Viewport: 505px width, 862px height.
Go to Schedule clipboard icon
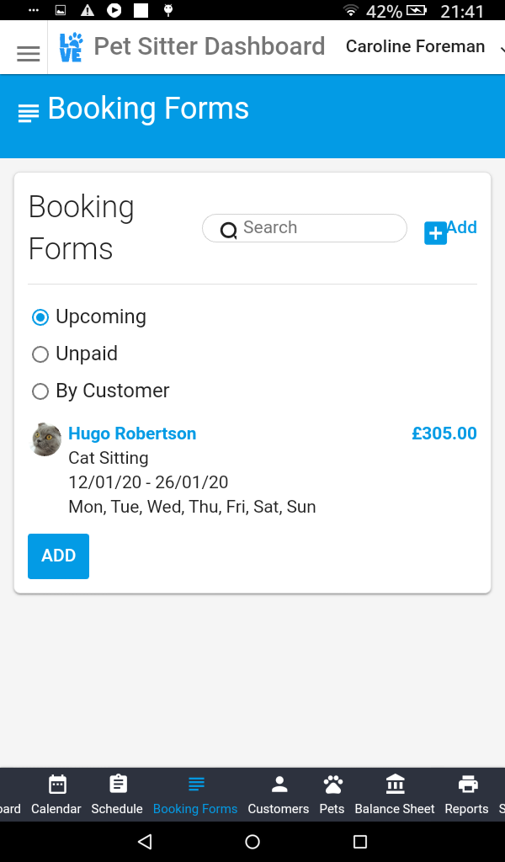(117, 795)
